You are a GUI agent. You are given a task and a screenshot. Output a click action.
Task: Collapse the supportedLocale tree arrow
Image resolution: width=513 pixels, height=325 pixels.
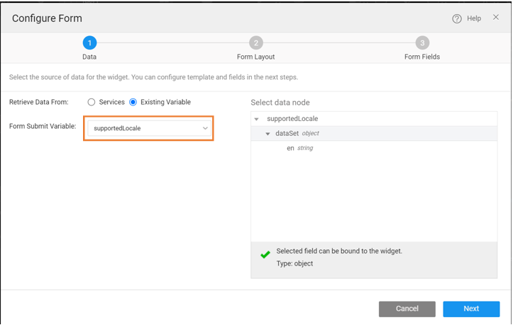pos(257,119)
